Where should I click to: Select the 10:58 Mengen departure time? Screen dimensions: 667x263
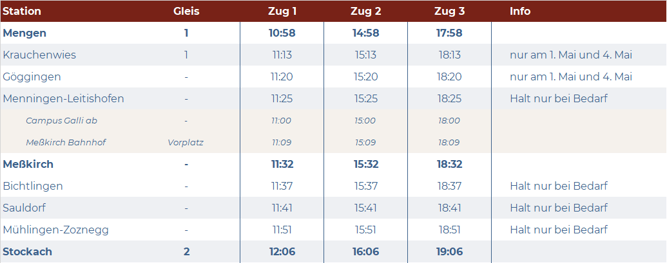(282, 33)
